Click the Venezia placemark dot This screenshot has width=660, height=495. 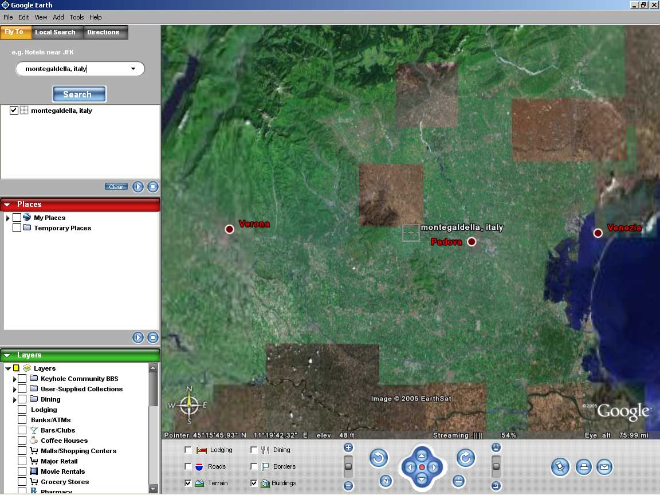click(x=598, y=233)
